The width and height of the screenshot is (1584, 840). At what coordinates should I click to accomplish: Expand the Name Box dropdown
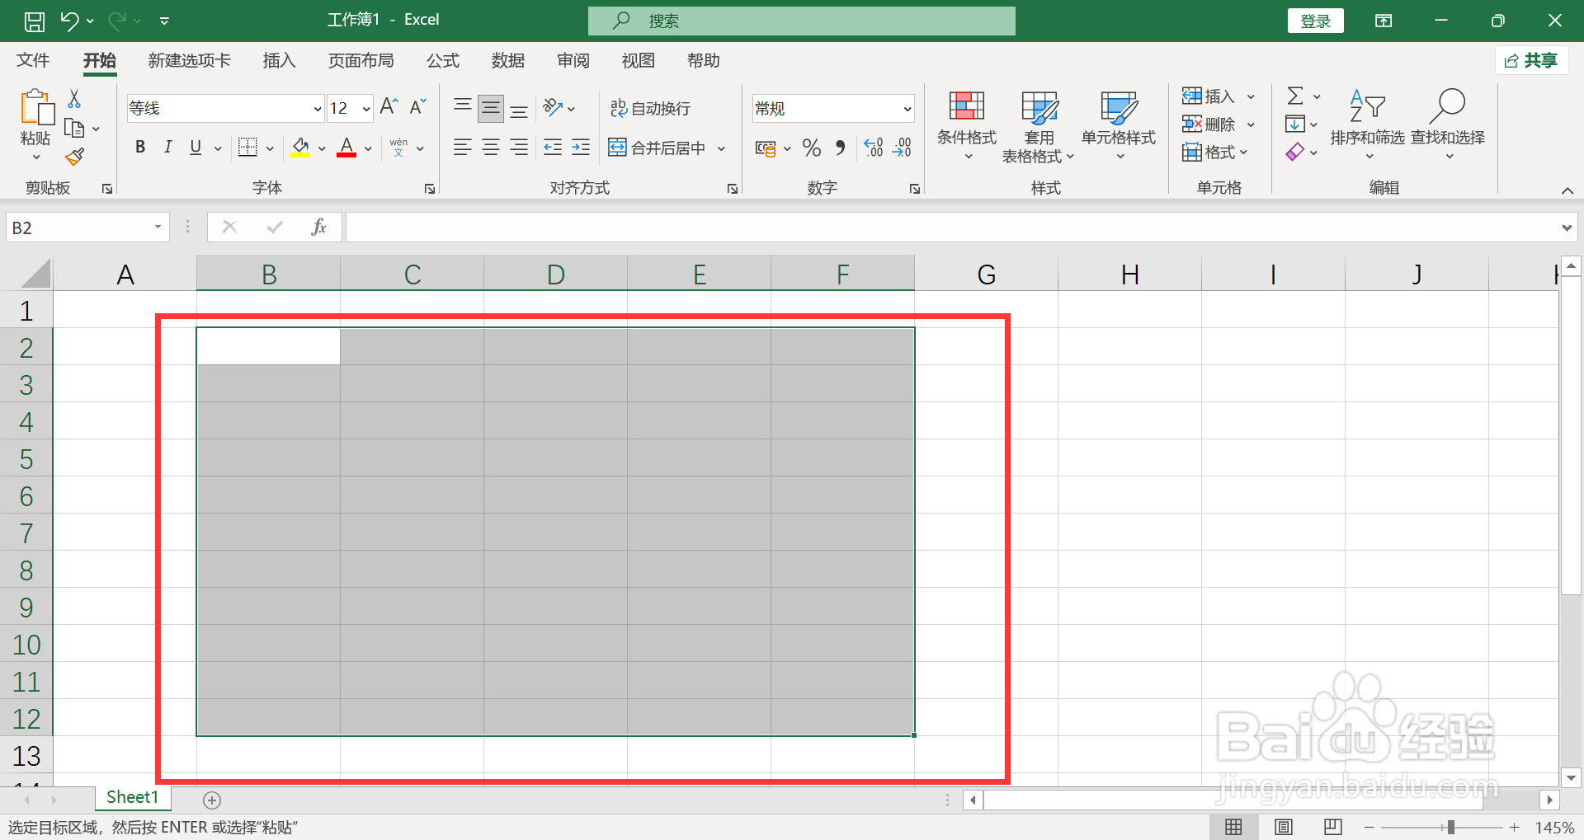click(158, 228)
